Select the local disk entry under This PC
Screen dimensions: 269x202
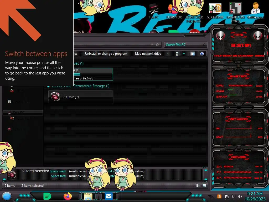point(20,118)
